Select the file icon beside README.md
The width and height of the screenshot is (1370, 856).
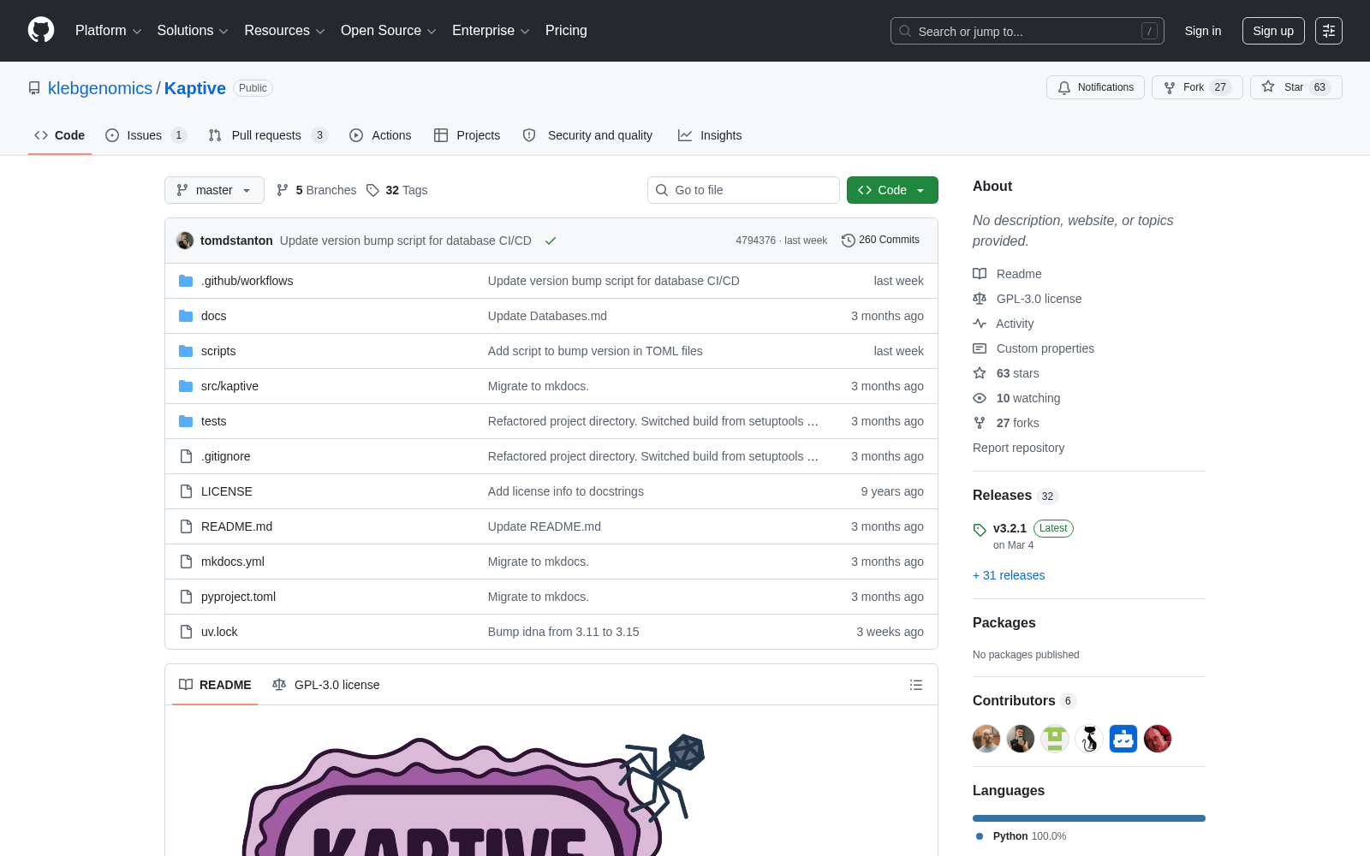pyautogui.click(x=186, y=526)
